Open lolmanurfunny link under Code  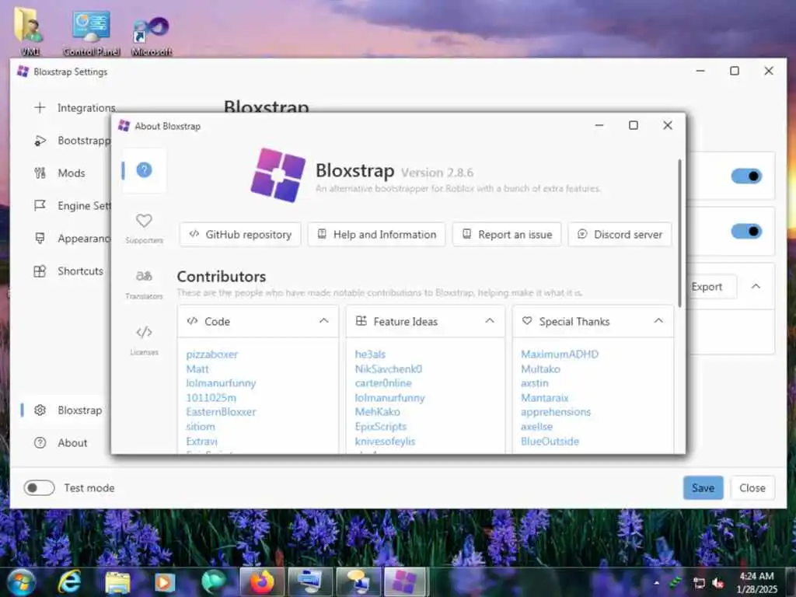221,383
